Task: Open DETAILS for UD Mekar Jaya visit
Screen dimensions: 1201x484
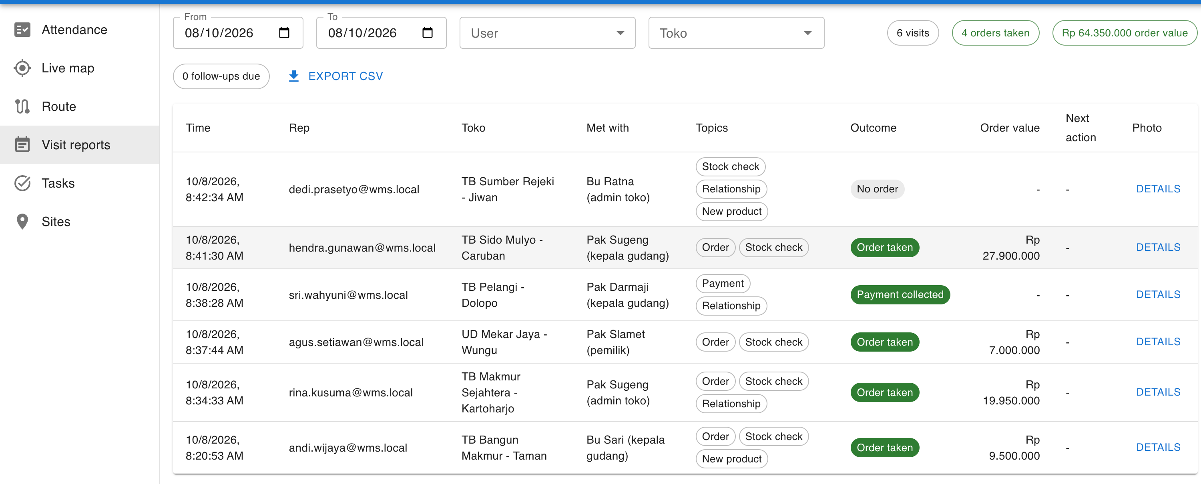Action: pos(1158,342)
